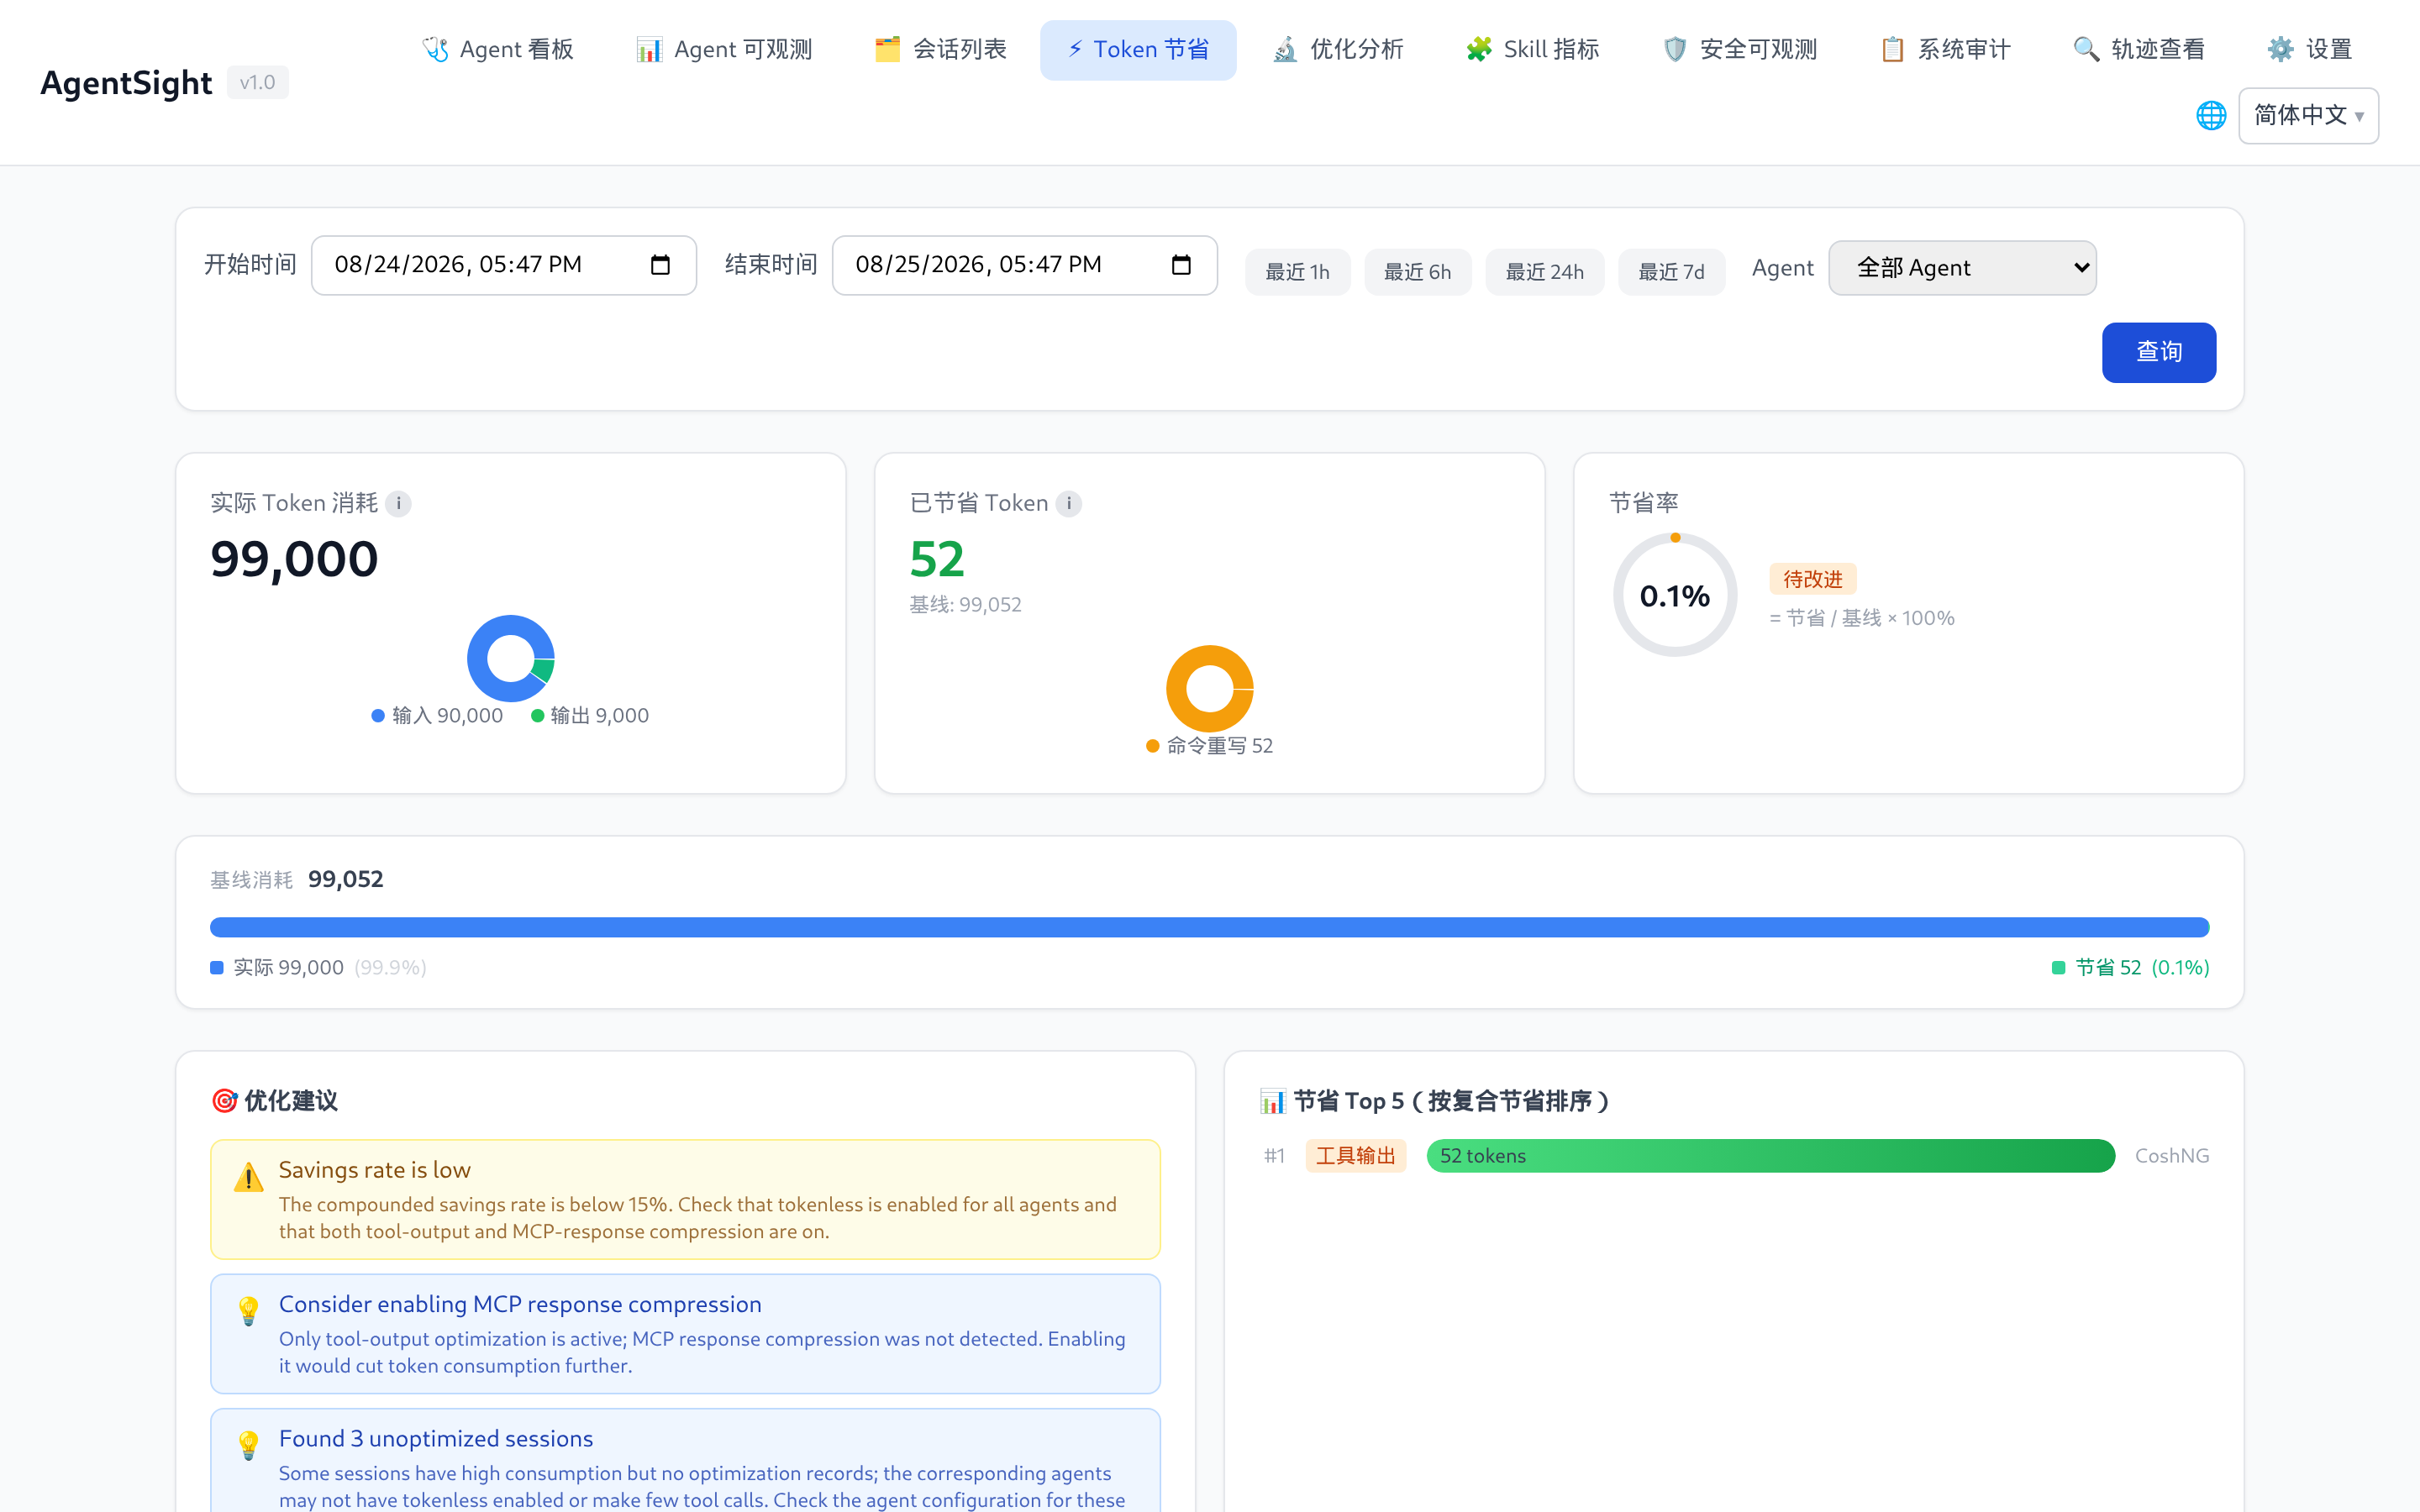Open 轨迹查看 tab
This screenshot has width=2420, height=1512.
2139,49
